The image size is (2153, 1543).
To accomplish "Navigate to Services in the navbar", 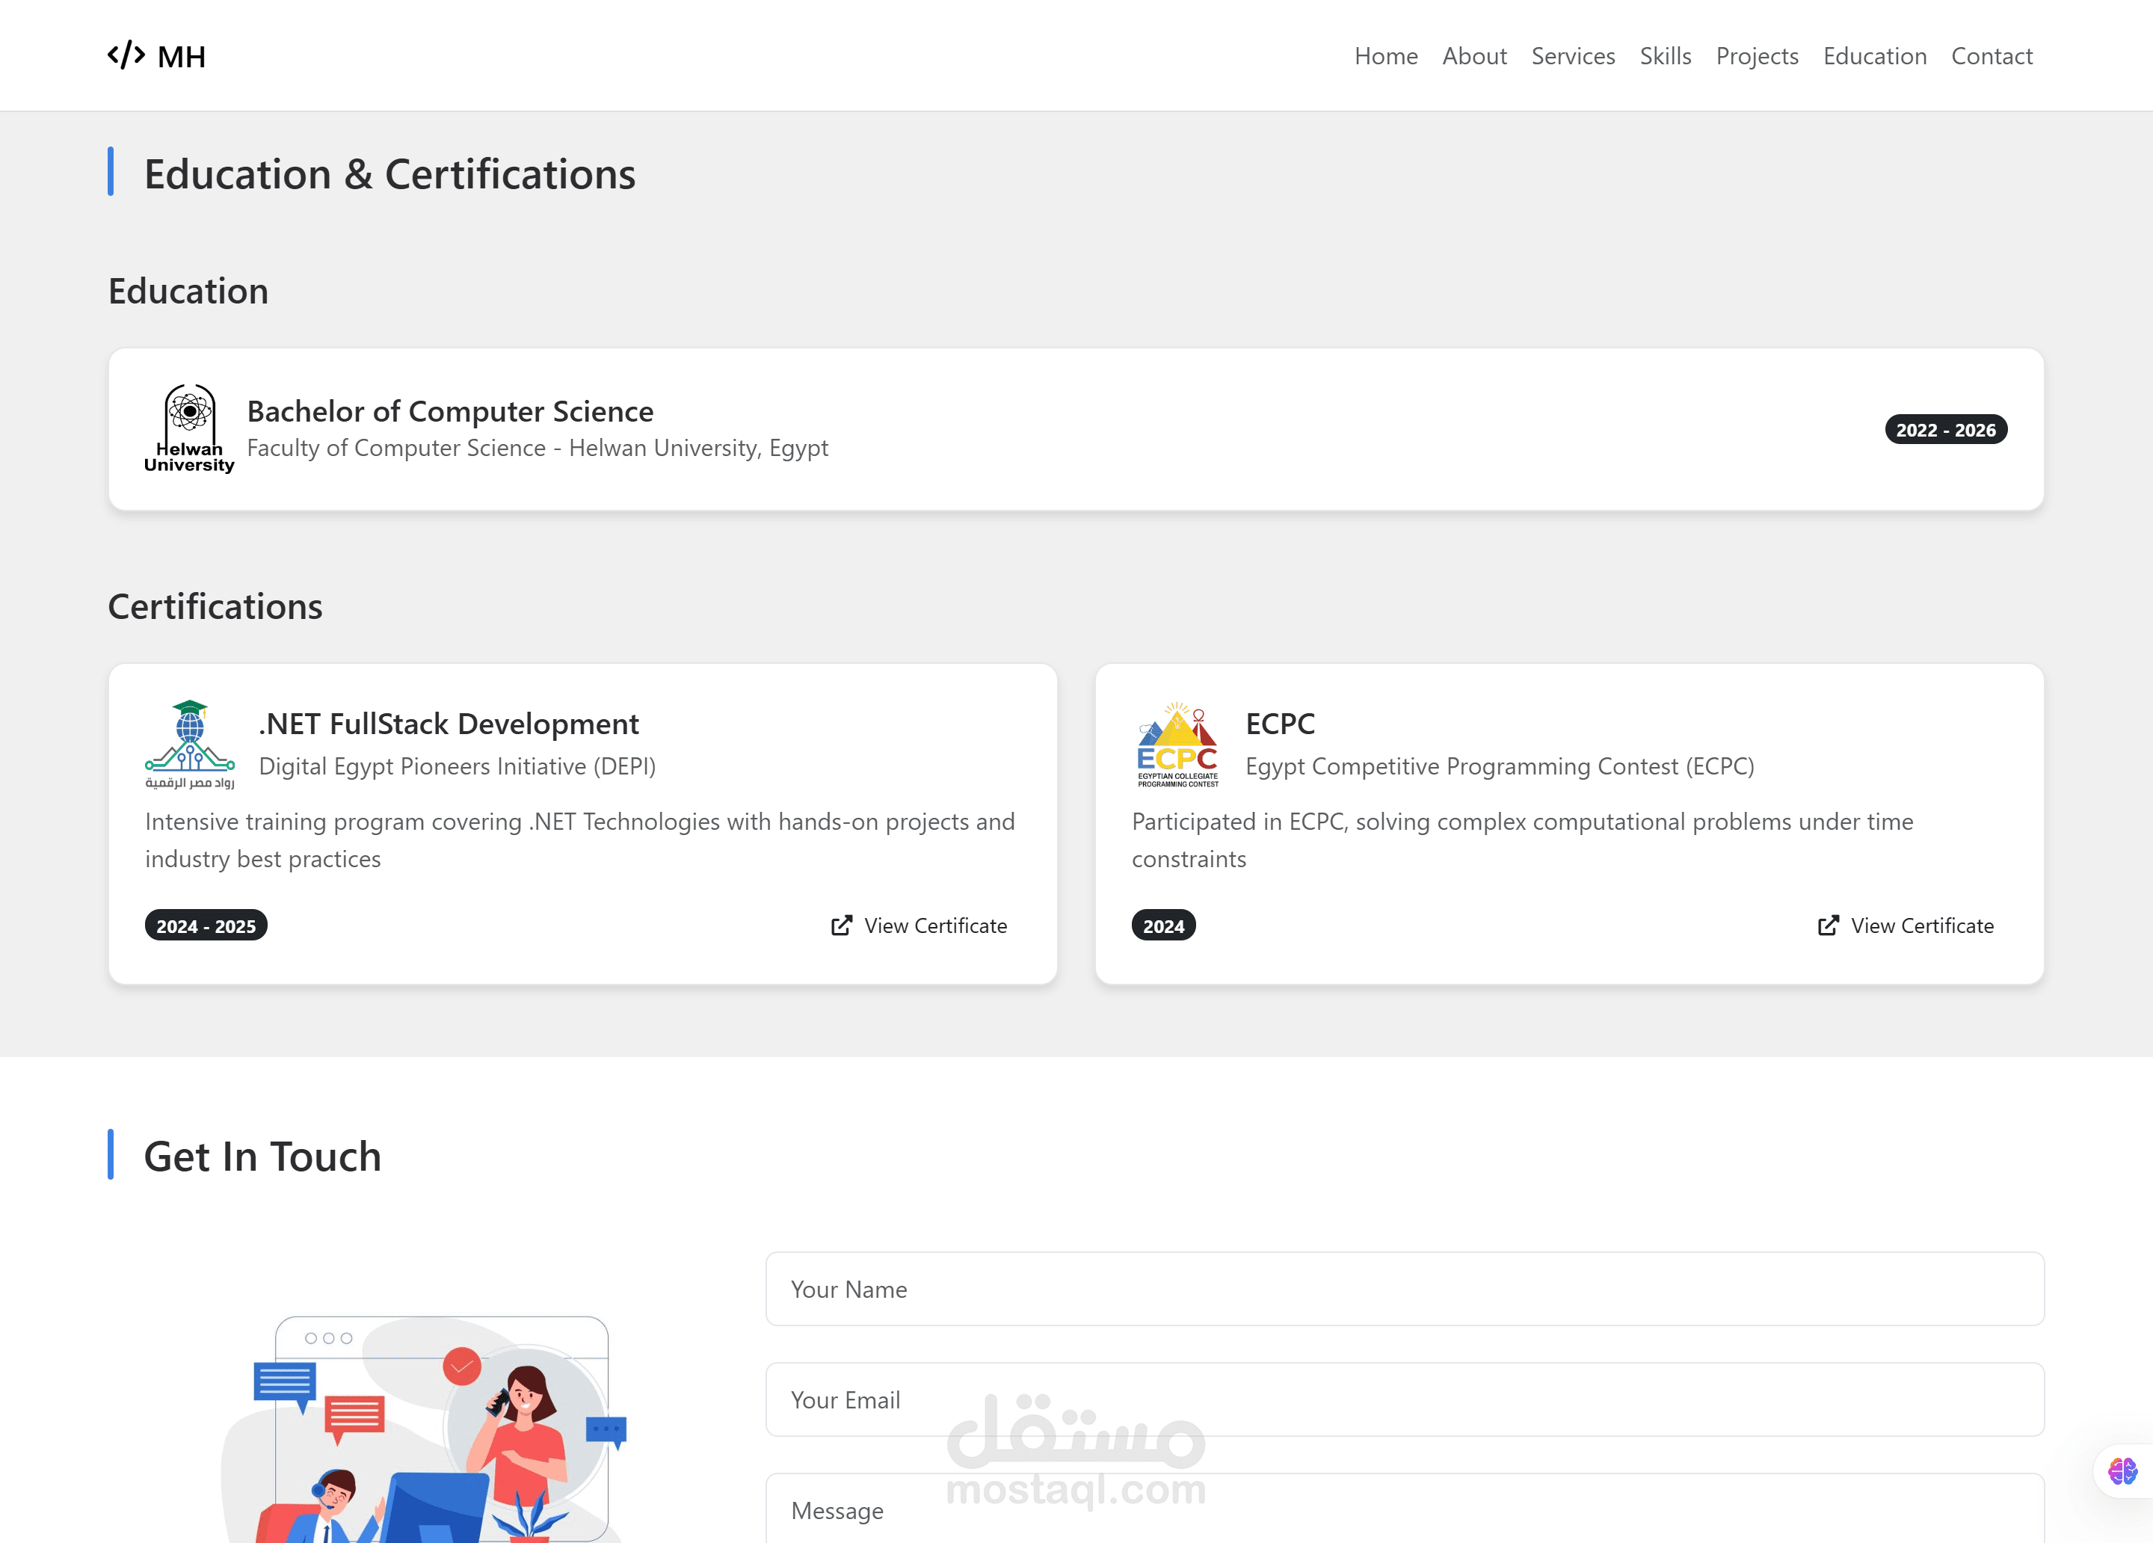I will pos(1572,56).
